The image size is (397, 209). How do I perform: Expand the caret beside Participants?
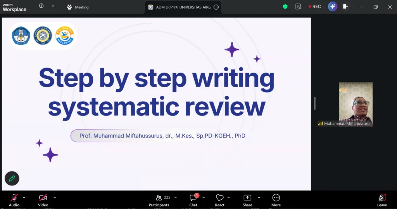[176, 198]
